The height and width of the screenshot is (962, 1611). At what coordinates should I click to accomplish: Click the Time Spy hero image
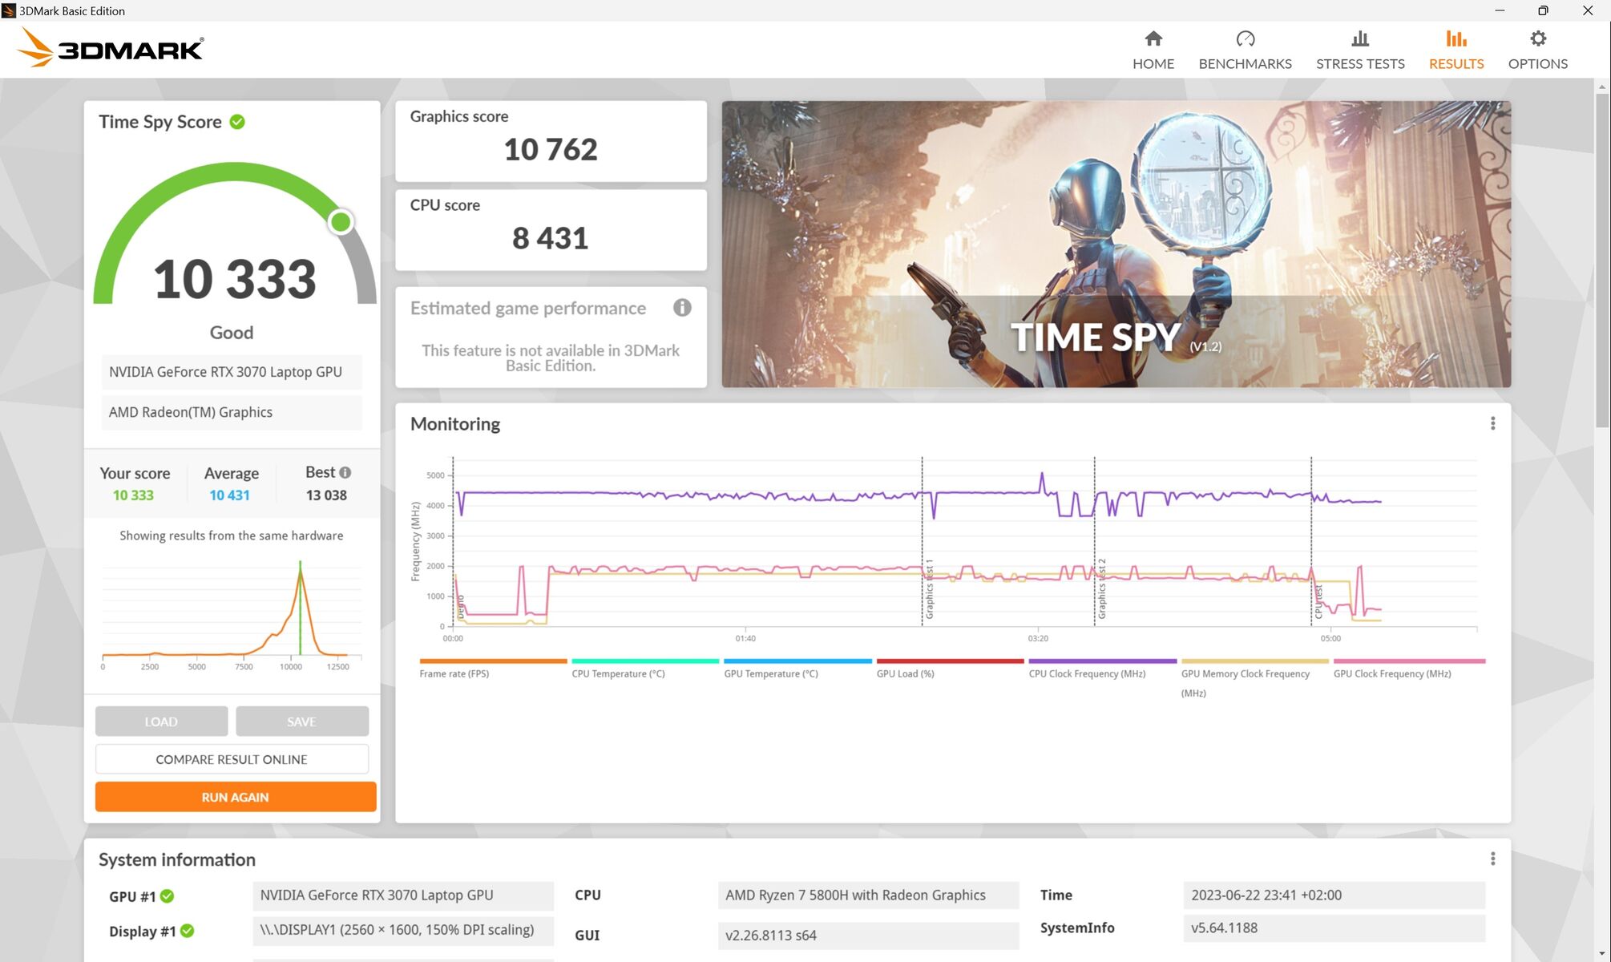1116,244
